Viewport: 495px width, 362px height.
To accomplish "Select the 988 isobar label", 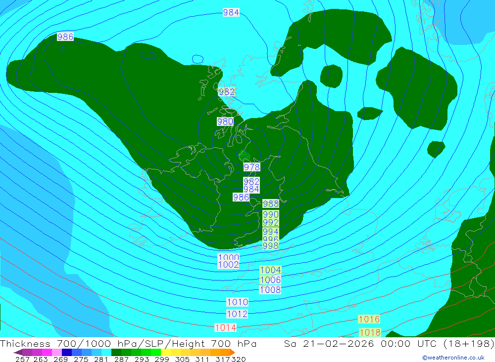I will (x=271, y=204).
